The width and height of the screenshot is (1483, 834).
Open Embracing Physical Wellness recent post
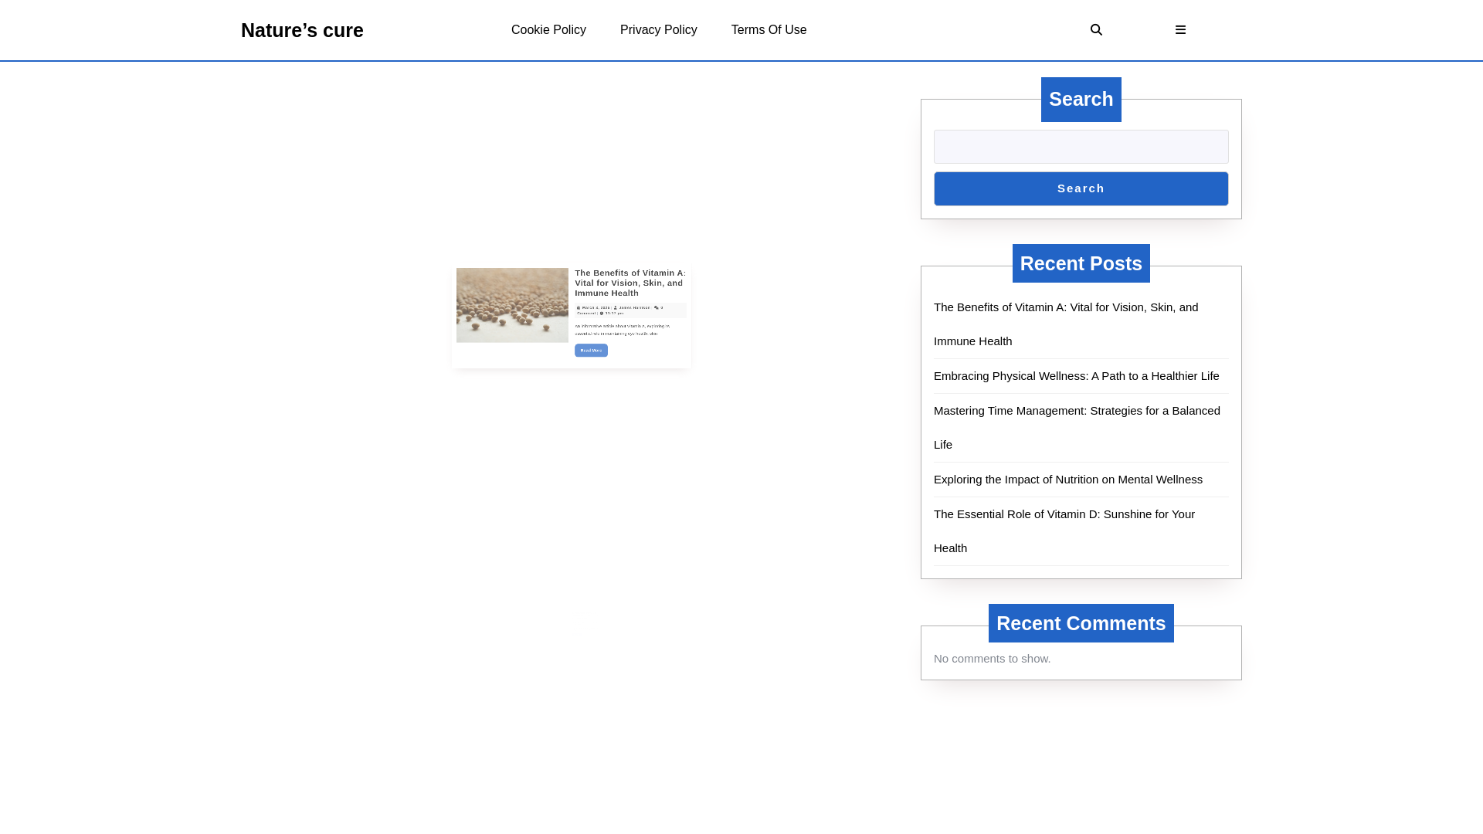click(x=1076, y=376)
